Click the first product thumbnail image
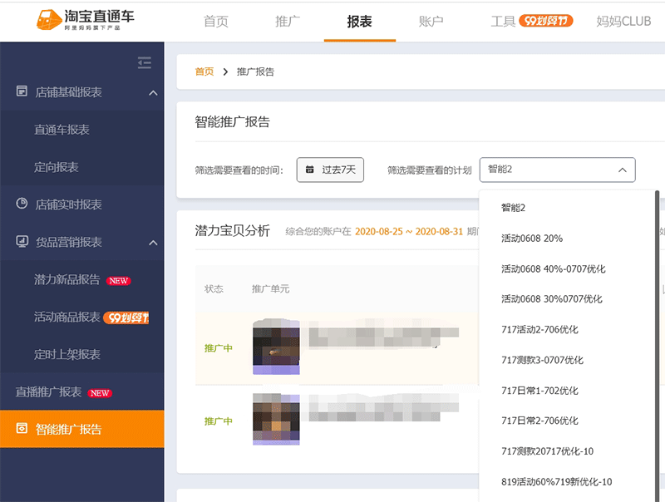This screenshot has width=665, height=502. pyautogui.click(x=275, y=347)
